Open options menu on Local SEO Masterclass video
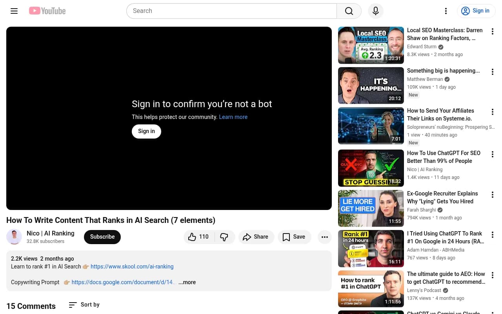This screenshot has height=314, width=502. pyautogui.click(x=493, y=31)
